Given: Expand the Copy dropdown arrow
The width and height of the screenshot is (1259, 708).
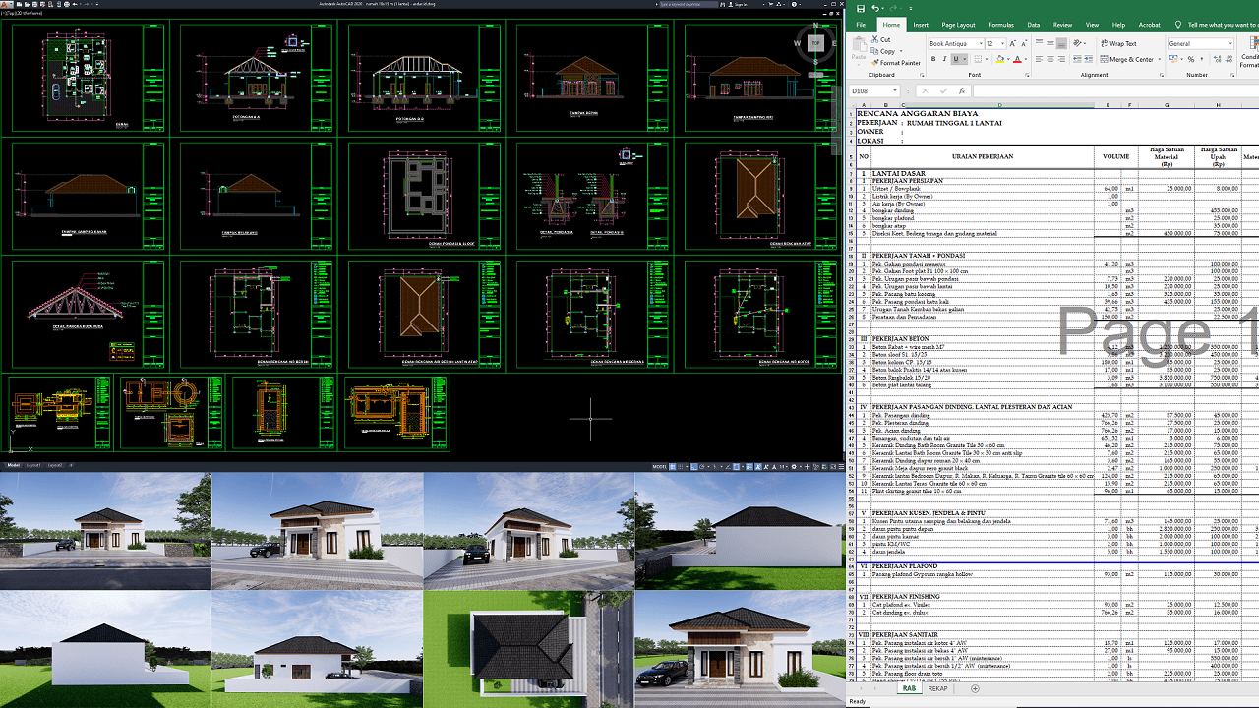Looking at the screenshot, I should 901,51.
